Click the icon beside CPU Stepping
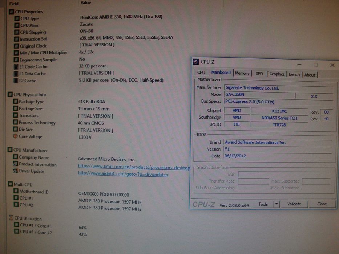The height and width of the screenshot is (254, 339). pos(17,32)
